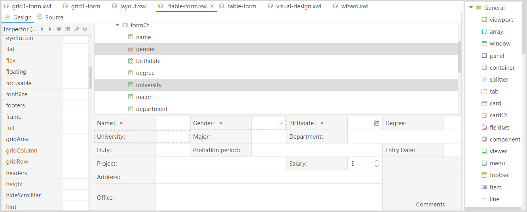Click the fontSize property value cell
This screenshot has width=527, height=212.
pyautogui.click(x=75, y=94)
